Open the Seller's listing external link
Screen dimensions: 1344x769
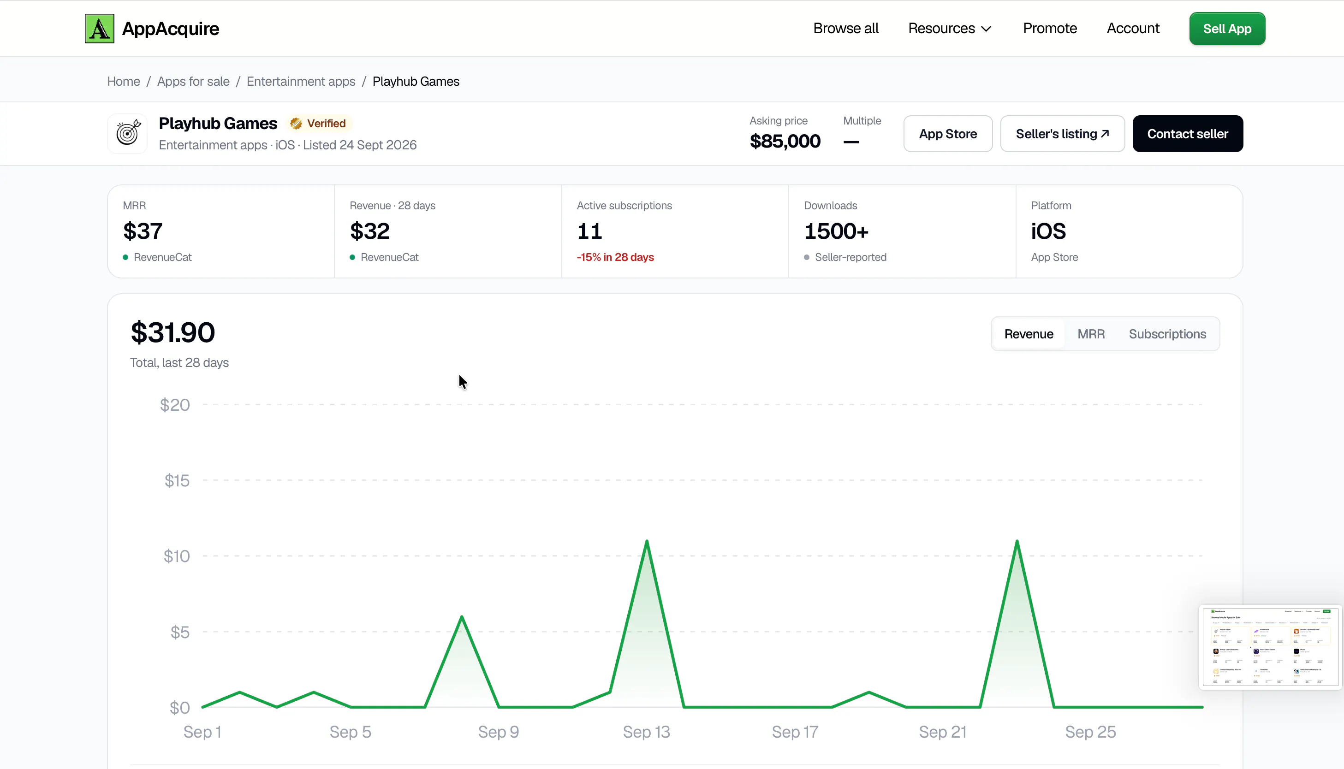pyautogui.click(x=1062, y=134)
